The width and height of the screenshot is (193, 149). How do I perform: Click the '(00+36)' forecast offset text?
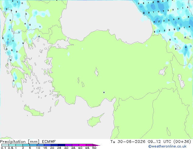click(x=182, y=142)
